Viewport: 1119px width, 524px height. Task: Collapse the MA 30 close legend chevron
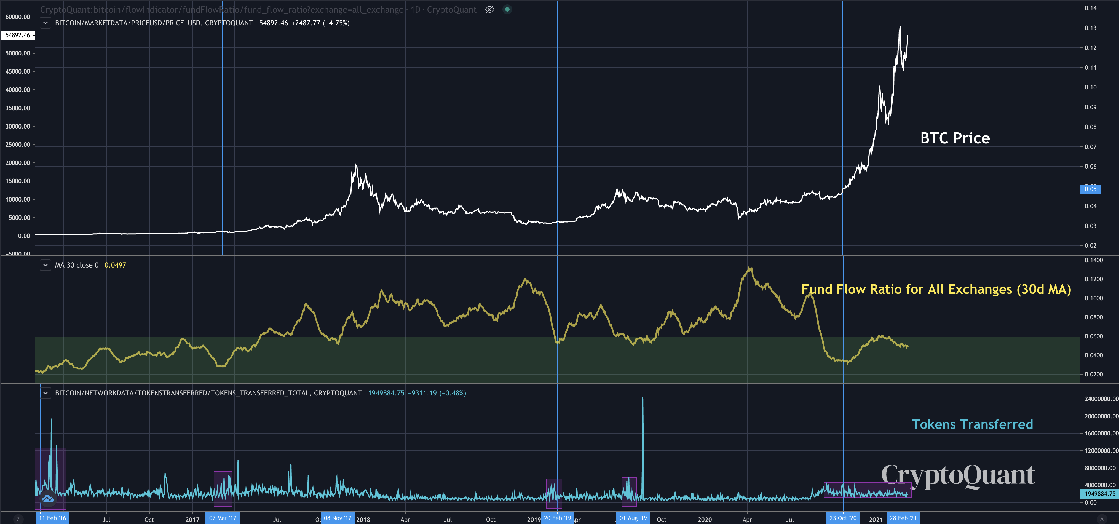(x=45, y=265)
